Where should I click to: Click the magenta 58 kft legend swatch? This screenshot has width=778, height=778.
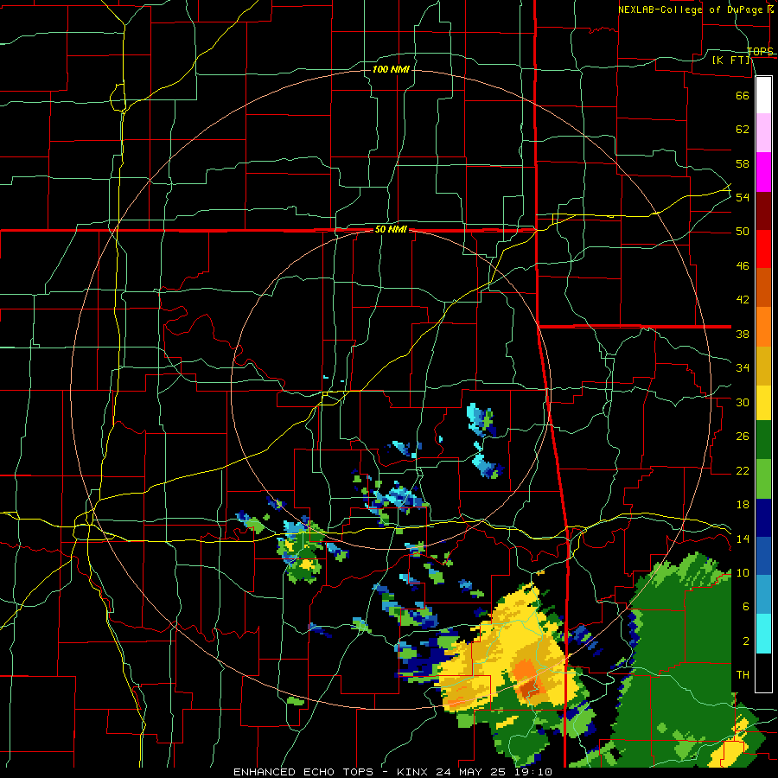click(x=763, y=172)
